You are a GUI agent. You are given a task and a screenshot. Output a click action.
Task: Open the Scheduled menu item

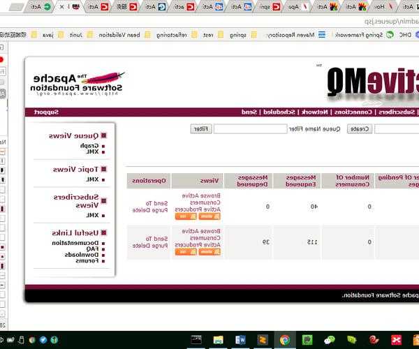pyautogui.click(x=279, y=112)
